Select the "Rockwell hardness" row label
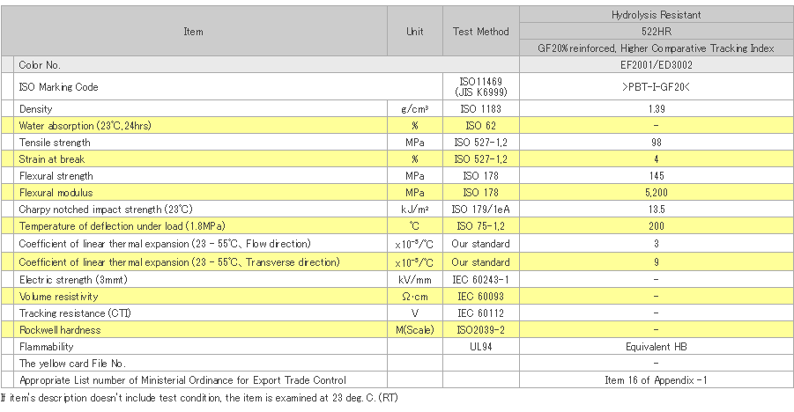The width and height of the screenshot is (794, 412). coord(60,330)
